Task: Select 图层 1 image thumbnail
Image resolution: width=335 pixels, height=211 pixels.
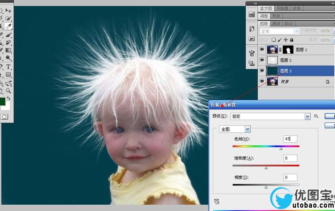Action: point(273,50)
